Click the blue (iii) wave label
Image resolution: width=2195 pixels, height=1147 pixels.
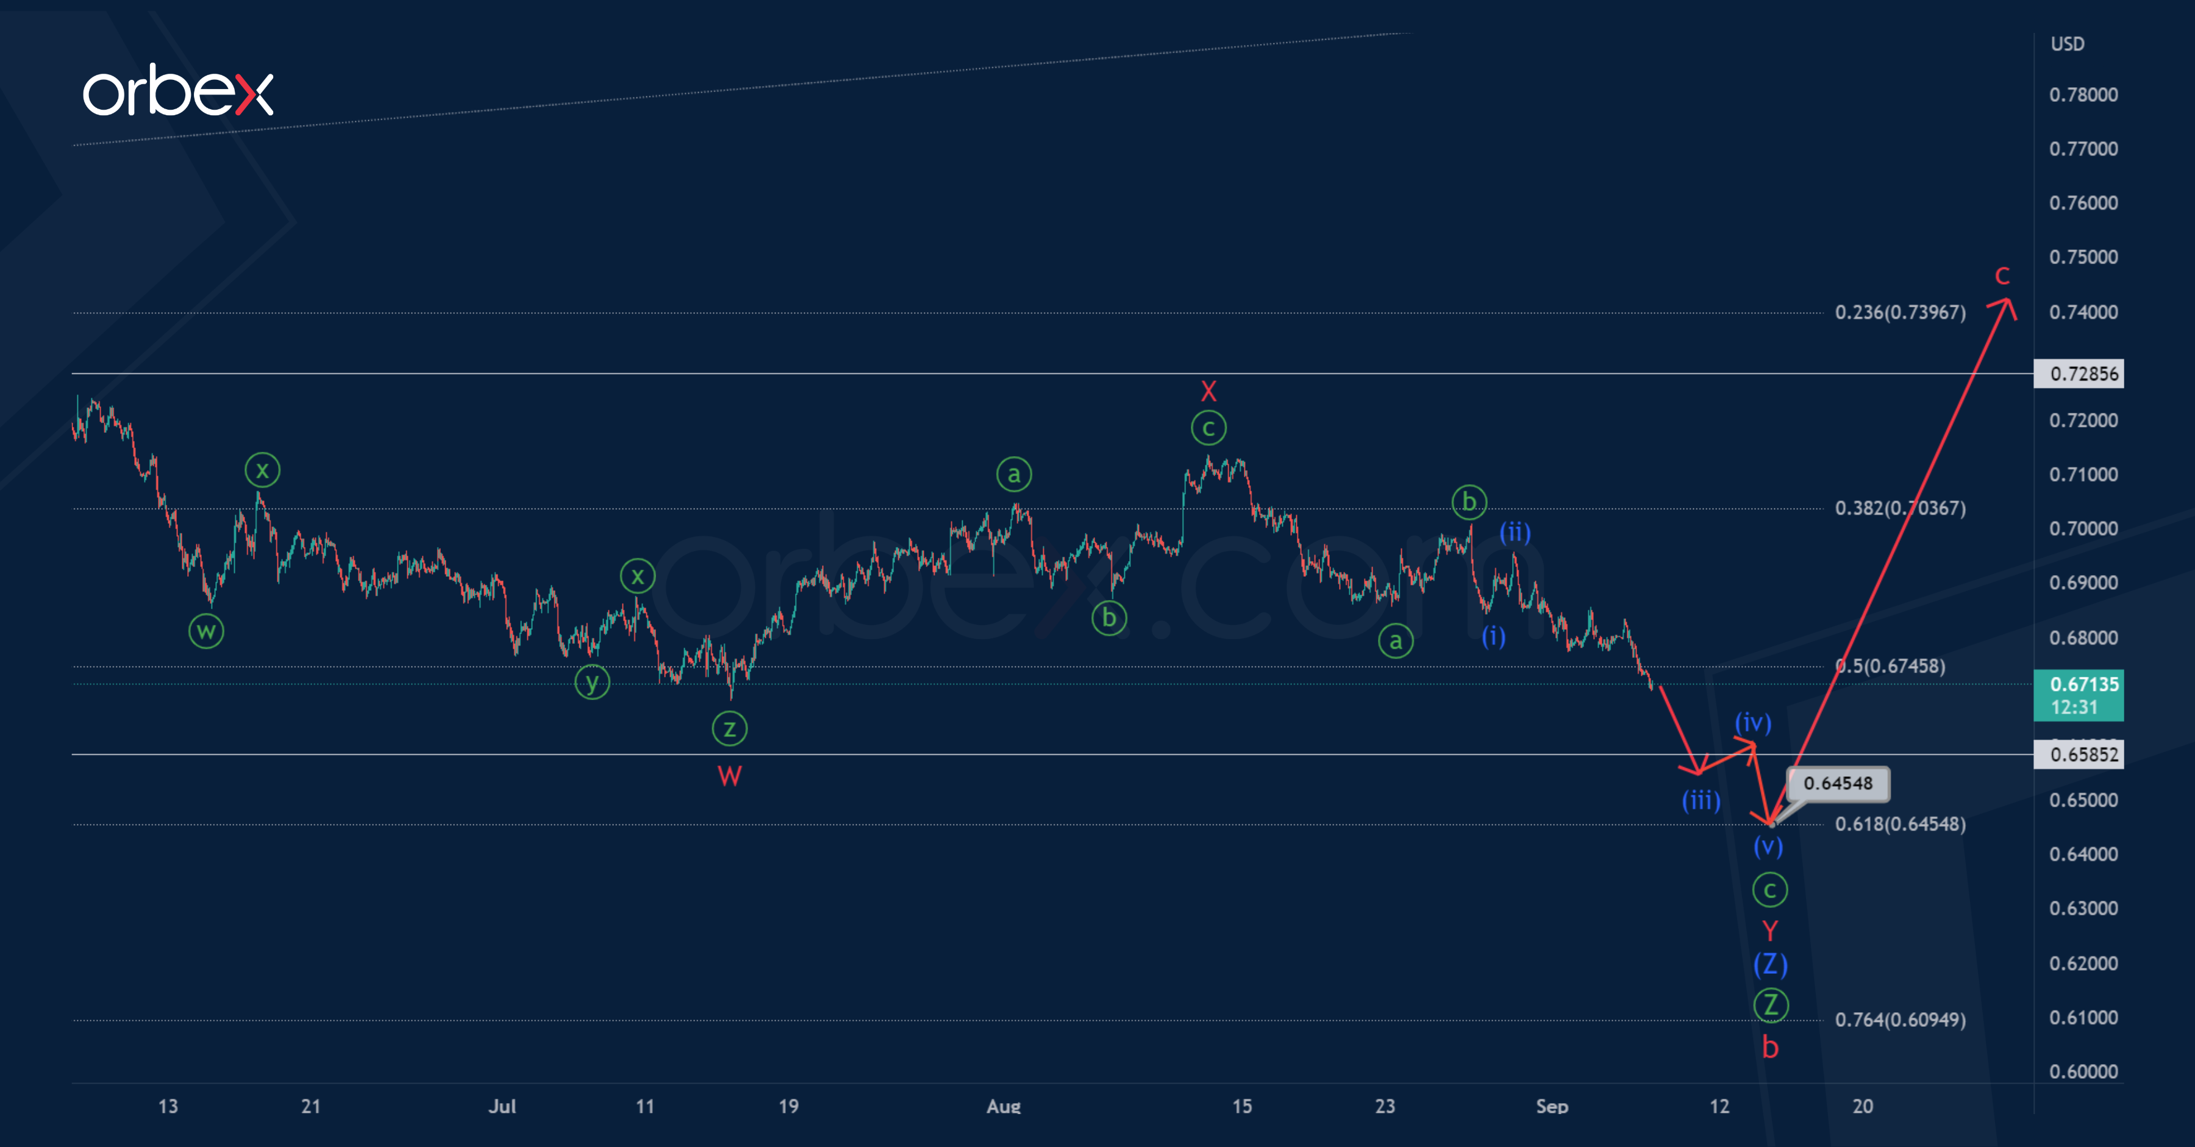tap(1701, 800)
